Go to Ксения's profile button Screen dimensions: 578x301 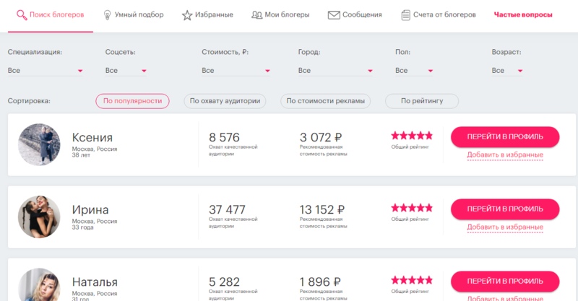[x=505, y=136]
